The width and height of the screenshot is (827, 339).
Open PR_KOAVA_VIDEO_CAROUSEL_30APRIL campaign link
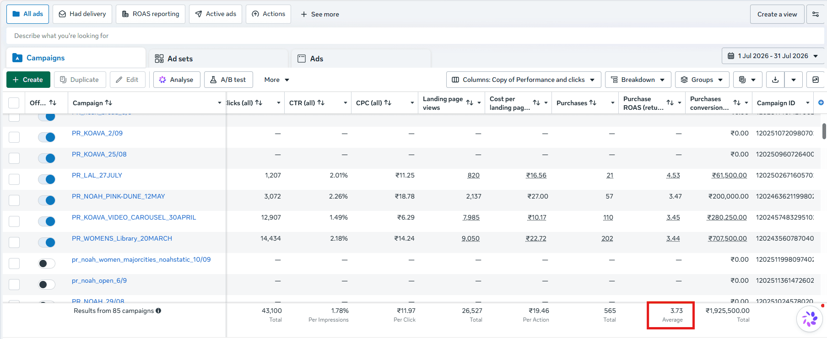[134, 217]
